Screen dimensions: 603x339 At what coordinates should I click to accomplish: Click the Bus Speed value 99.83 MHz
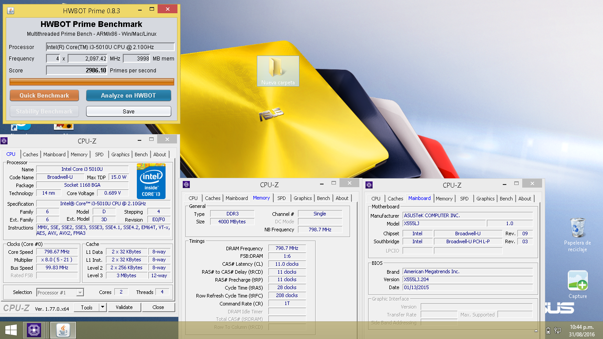coord(57,268)
